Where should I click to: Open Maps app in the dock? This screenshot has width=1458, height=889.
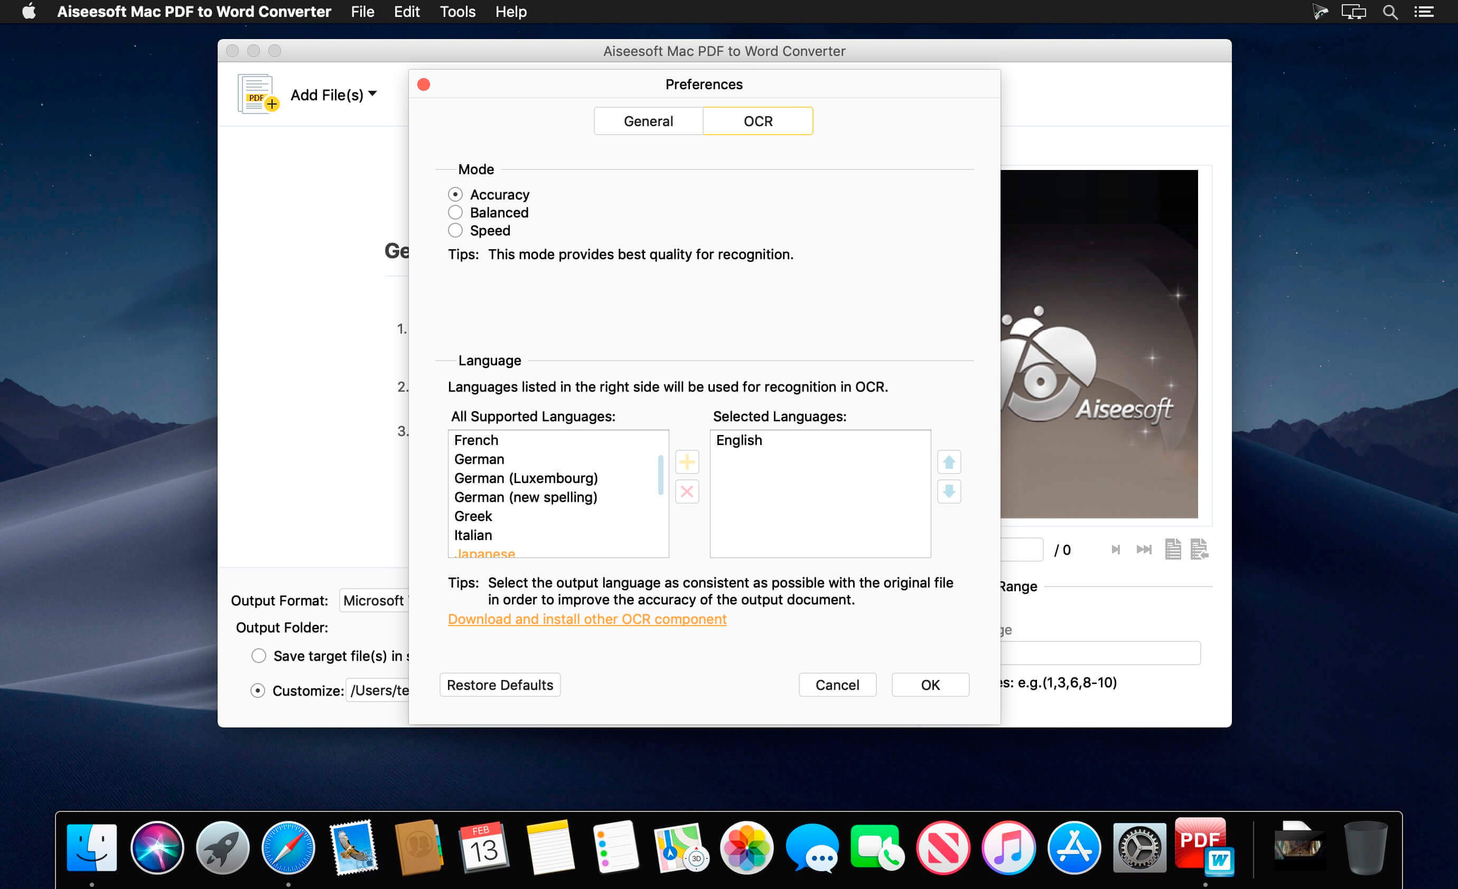[680, 848]
